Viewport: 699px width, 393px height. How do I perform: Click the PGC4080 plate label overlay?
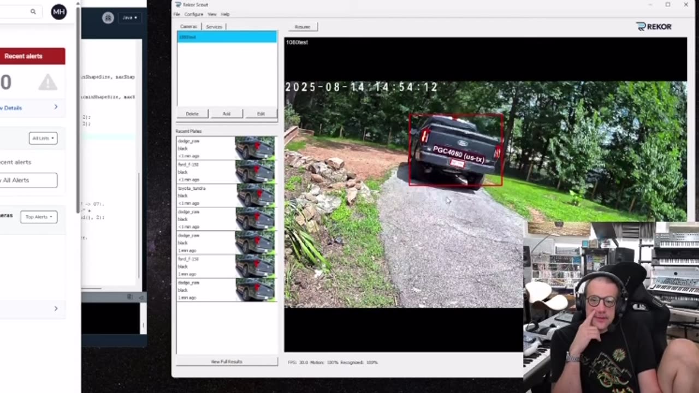(x=459, y=154)
